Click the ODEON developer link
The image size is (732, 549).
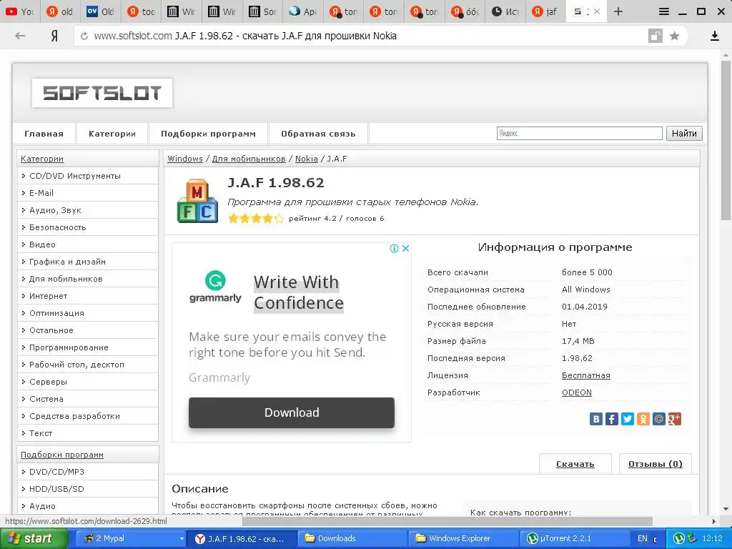577,392
